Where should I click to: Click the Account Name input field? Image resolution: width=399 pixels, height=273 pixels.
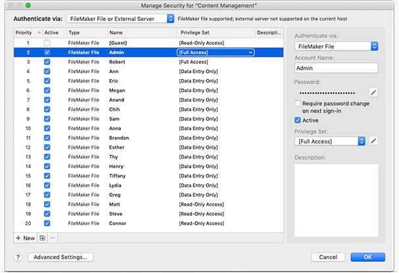click(x=336, y=67)
